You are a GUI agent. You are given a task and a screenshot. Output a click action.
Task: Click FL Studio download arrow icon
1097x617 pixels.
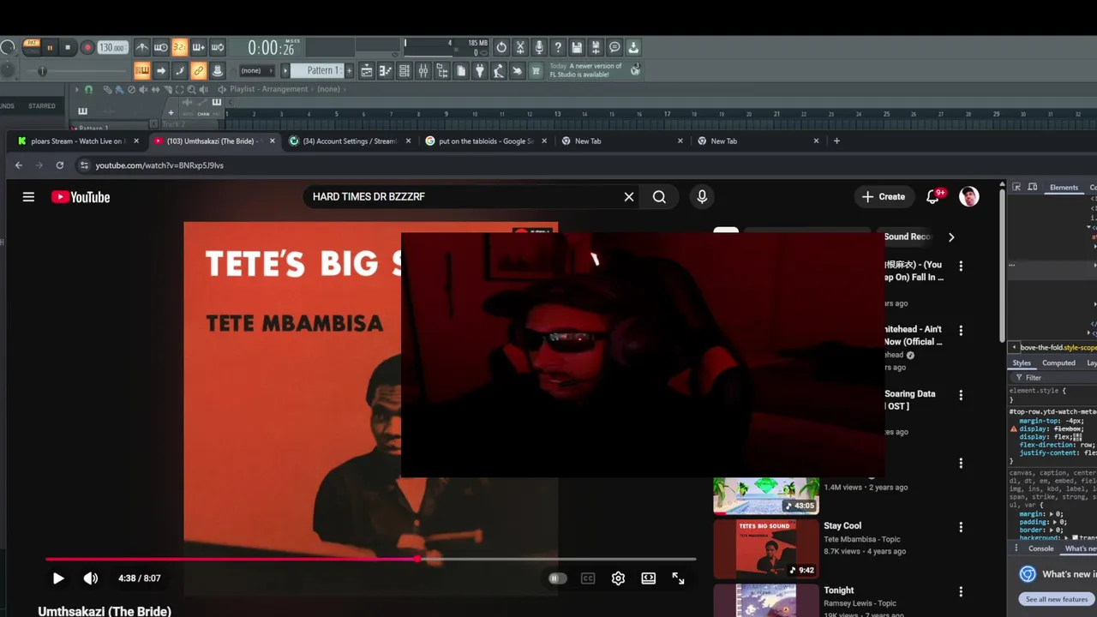click(633, 47)
